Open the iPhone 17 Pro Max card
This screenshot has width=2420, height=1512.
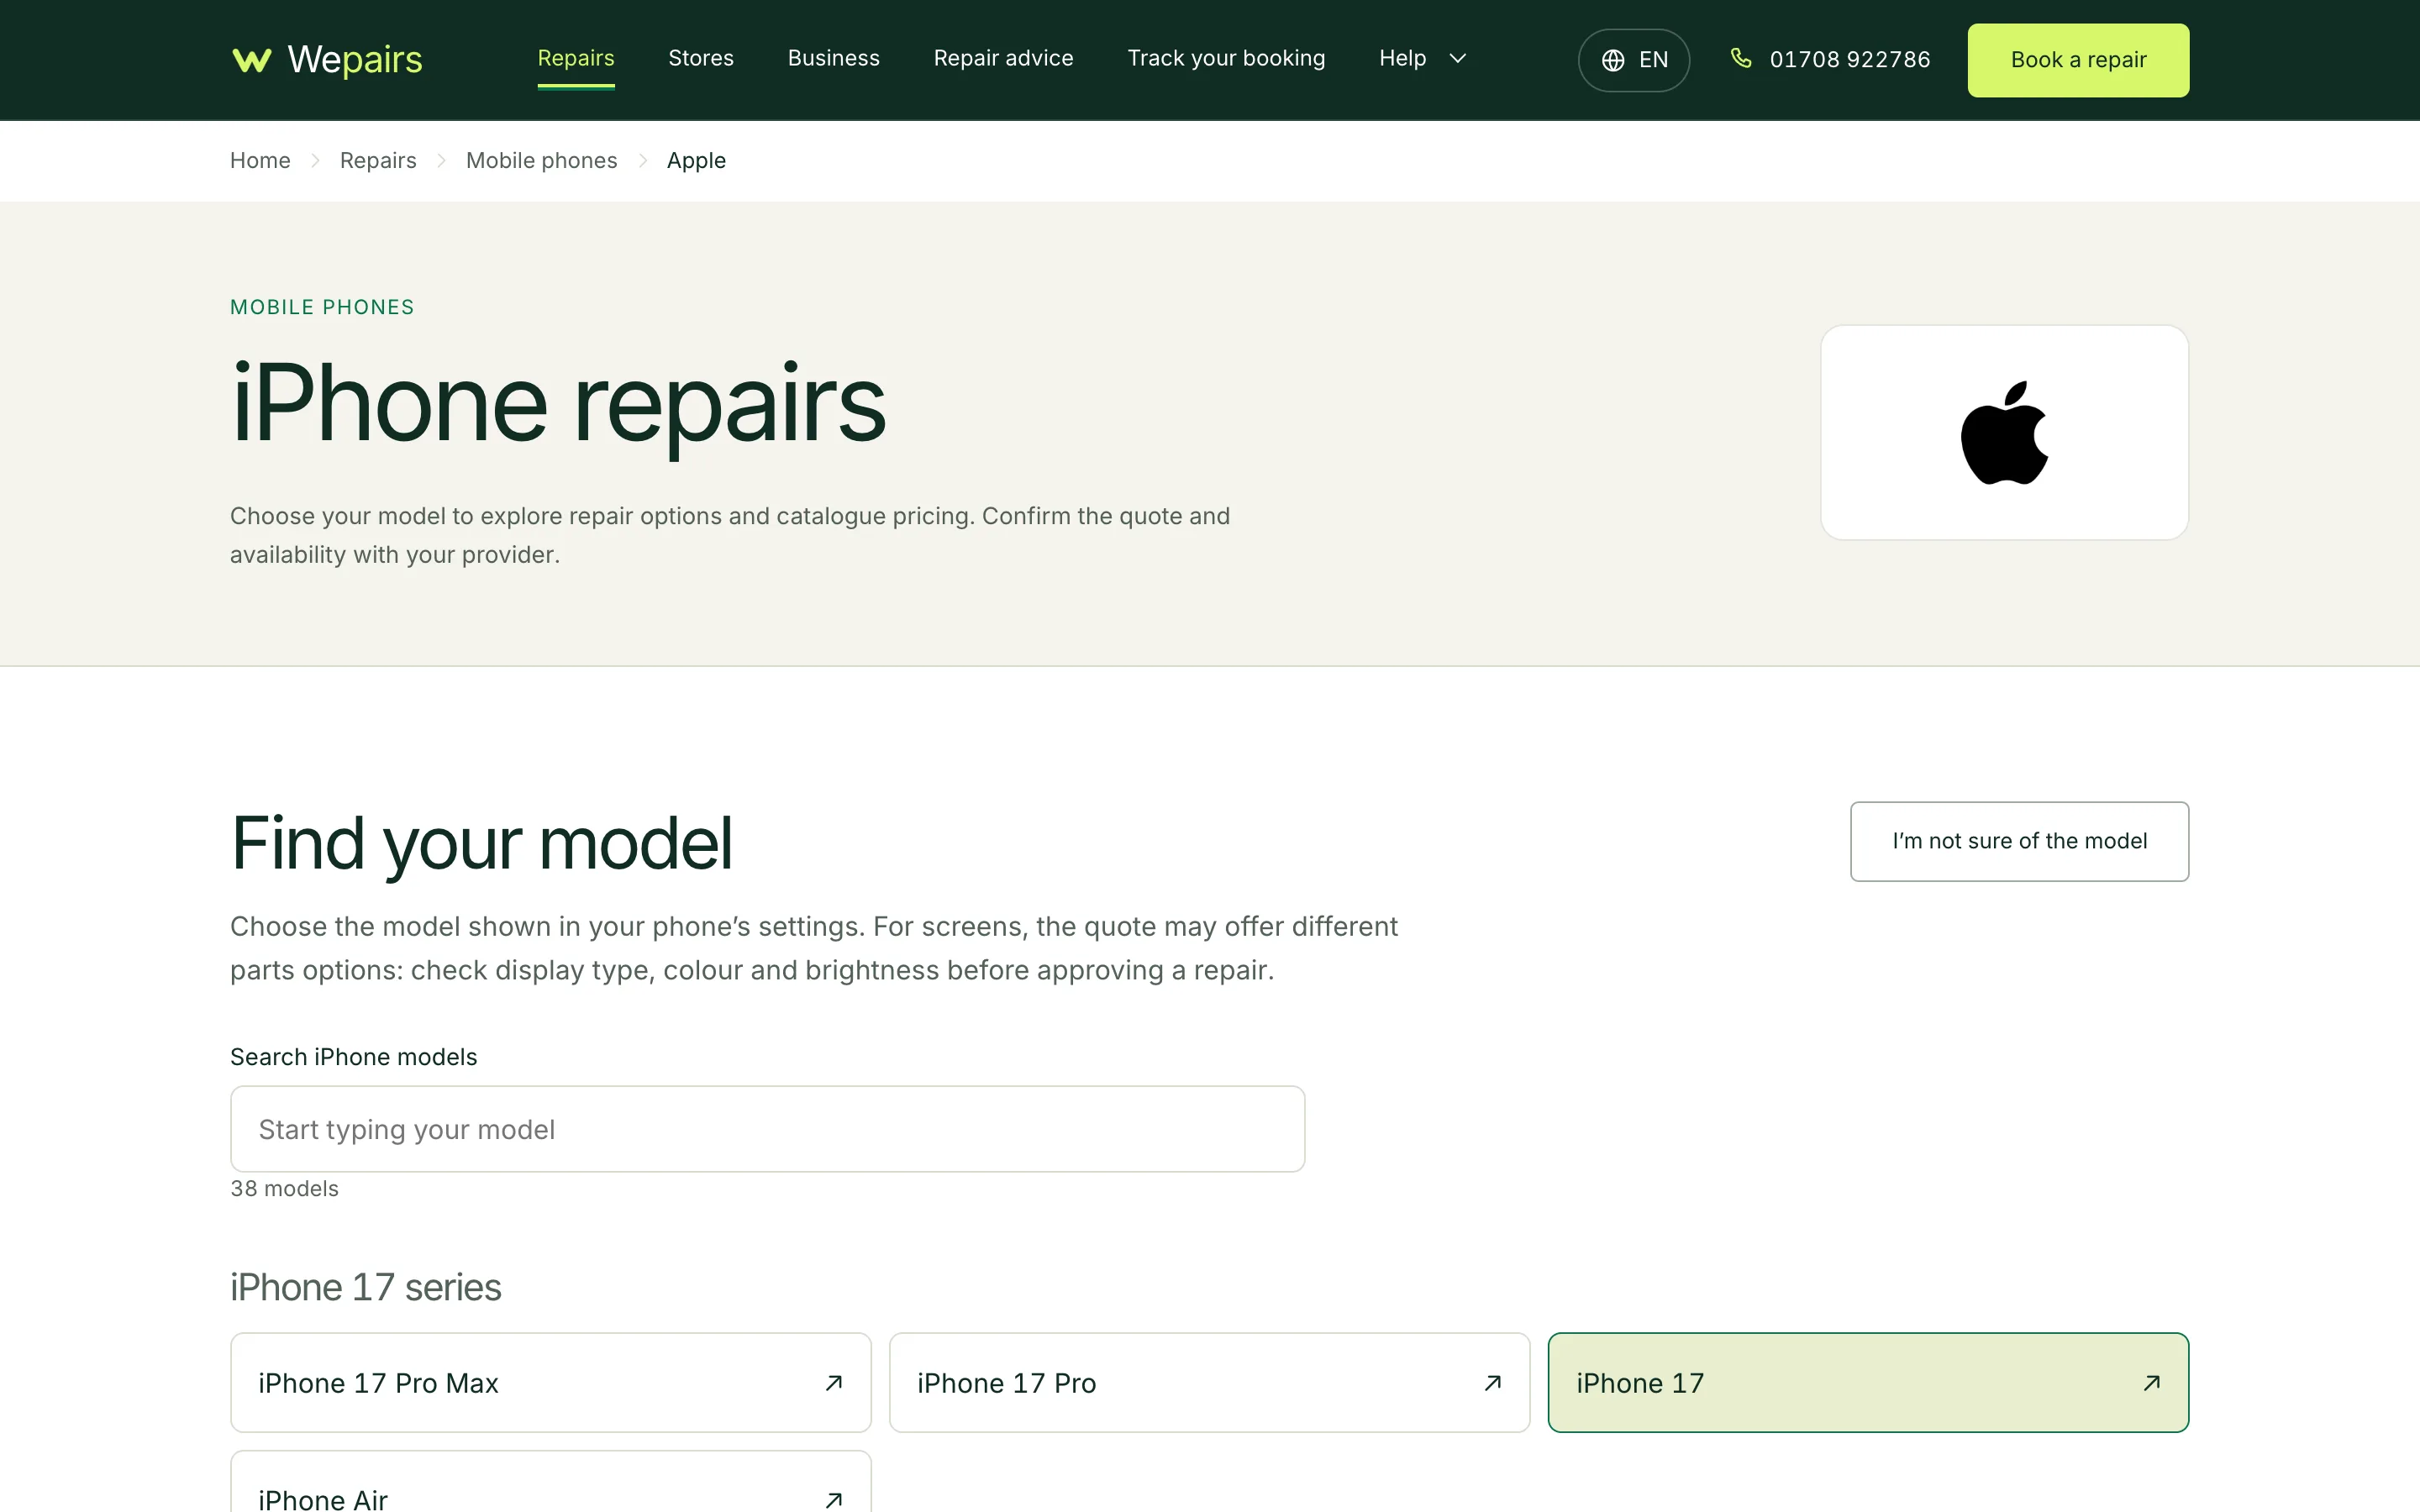(550, 1382)
